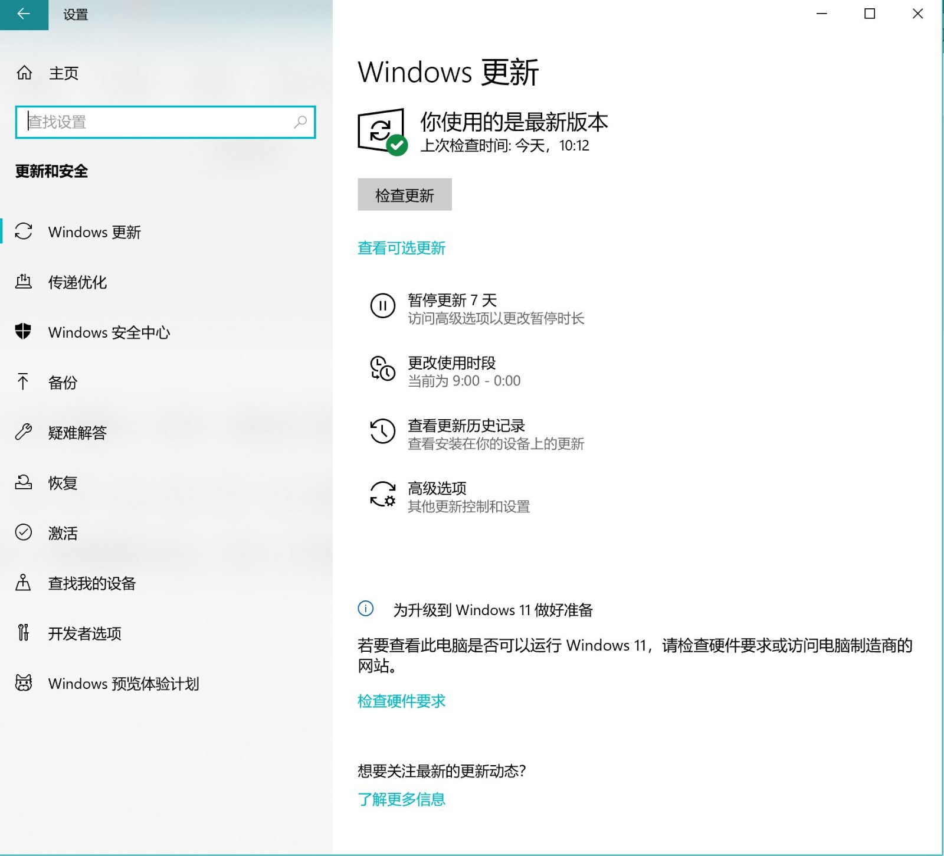Open the 查看可选更新 link

[401, 248]
